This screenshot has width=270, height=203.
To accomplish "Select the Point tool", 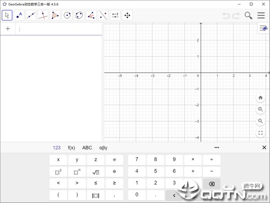I will tap(19, 15).
